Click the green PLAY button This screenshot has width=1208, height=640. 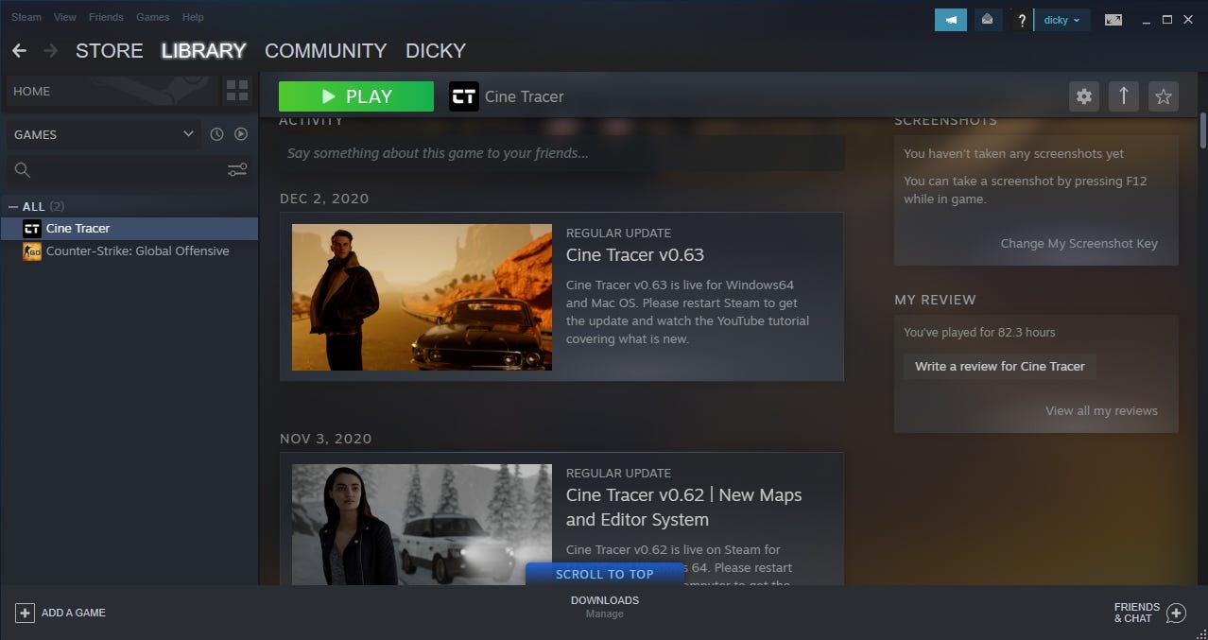tap(356, 96)
